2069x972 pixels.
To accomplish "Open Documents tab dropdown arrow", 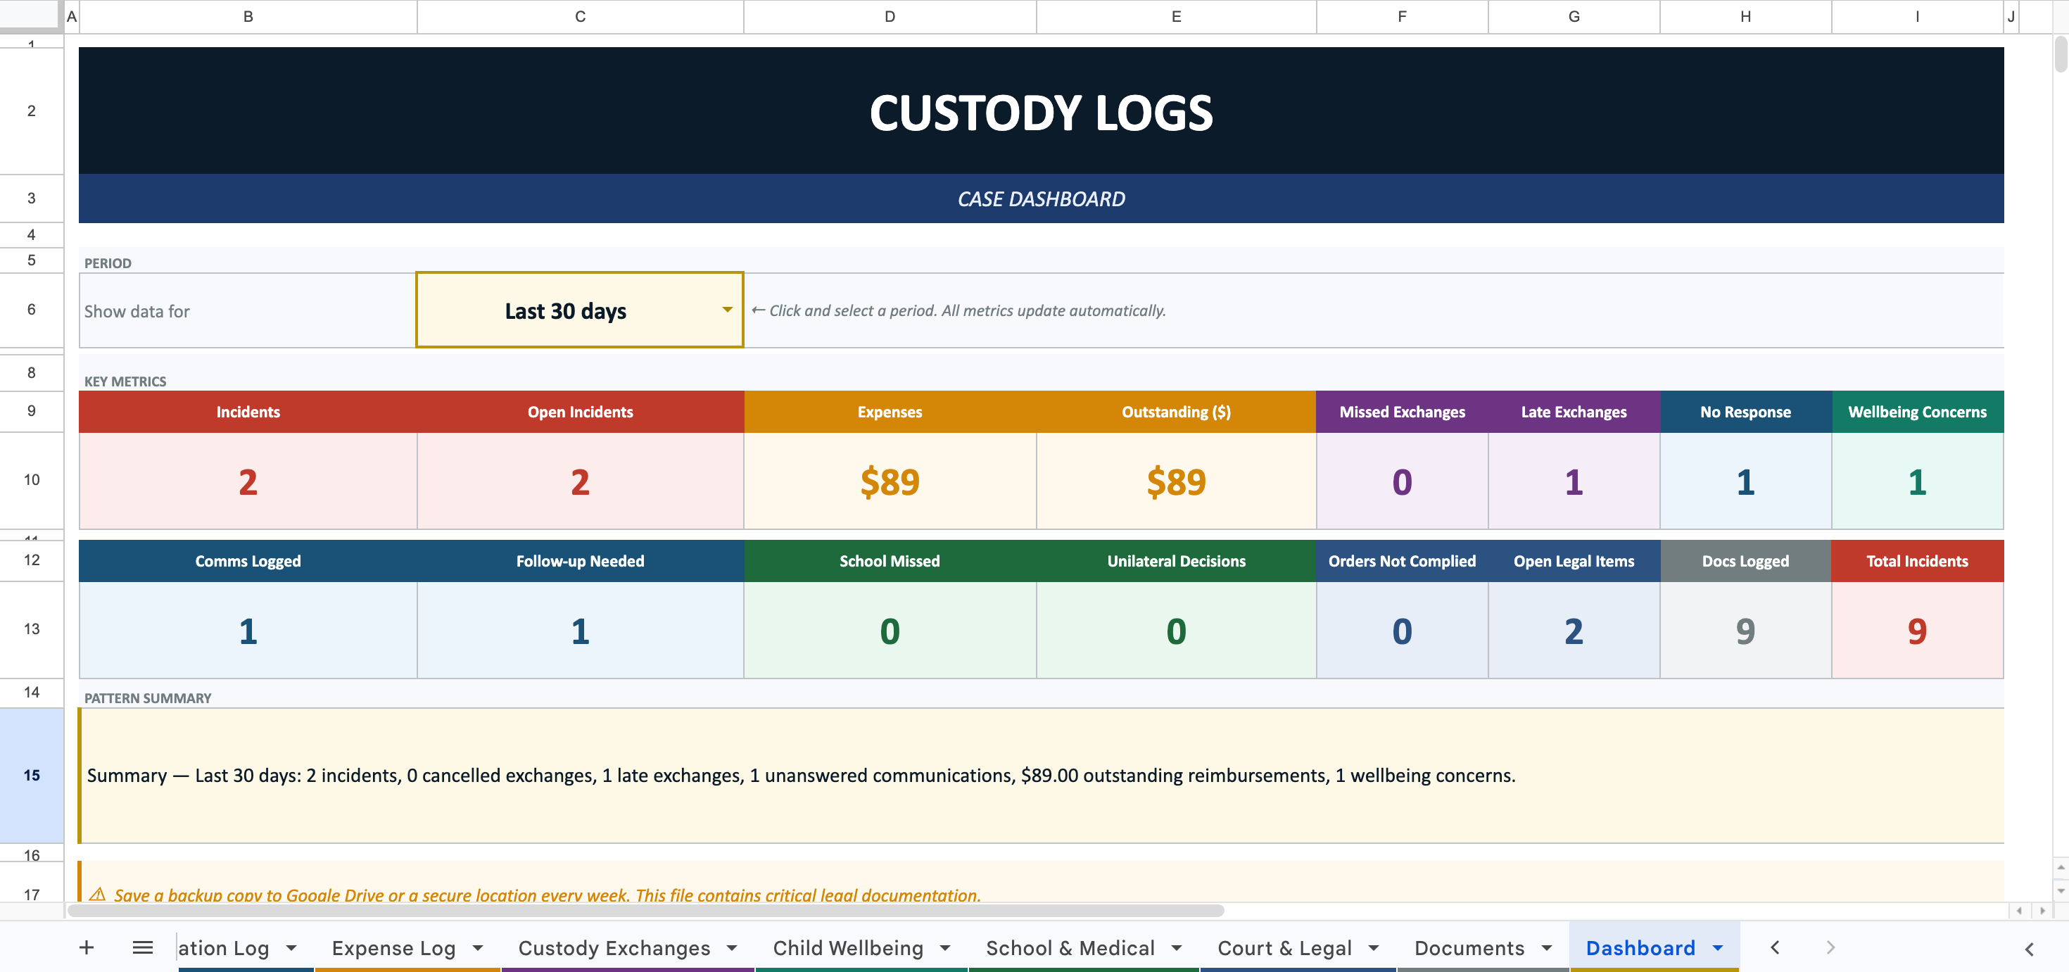I will (x=1547, y=948).
